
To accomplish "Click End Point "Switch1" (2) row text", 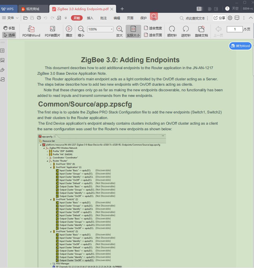I will click(x=67, y=199).
